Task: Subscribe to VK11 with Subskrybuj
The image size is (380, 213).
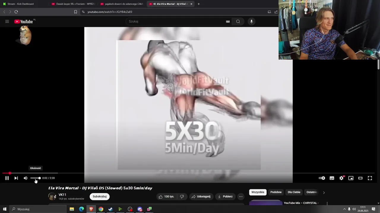Action: [100, 196]
